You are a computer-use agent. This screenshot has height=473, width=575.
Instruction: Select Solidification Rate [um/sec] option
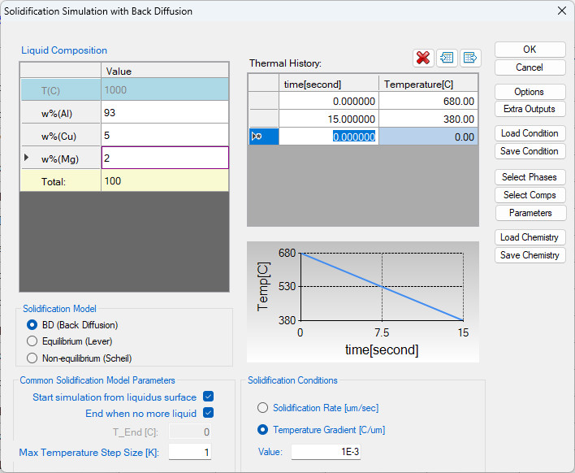coord(262,408)
